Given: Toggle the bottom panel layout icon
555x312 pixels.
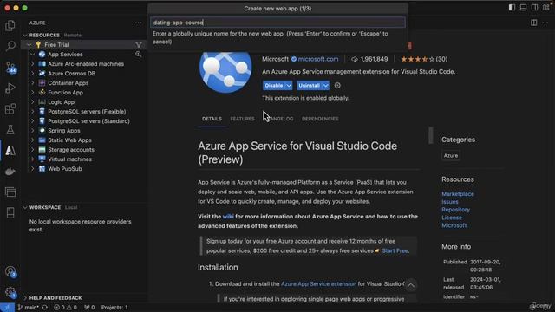Looking at the screenshot, I should (523, 8).
